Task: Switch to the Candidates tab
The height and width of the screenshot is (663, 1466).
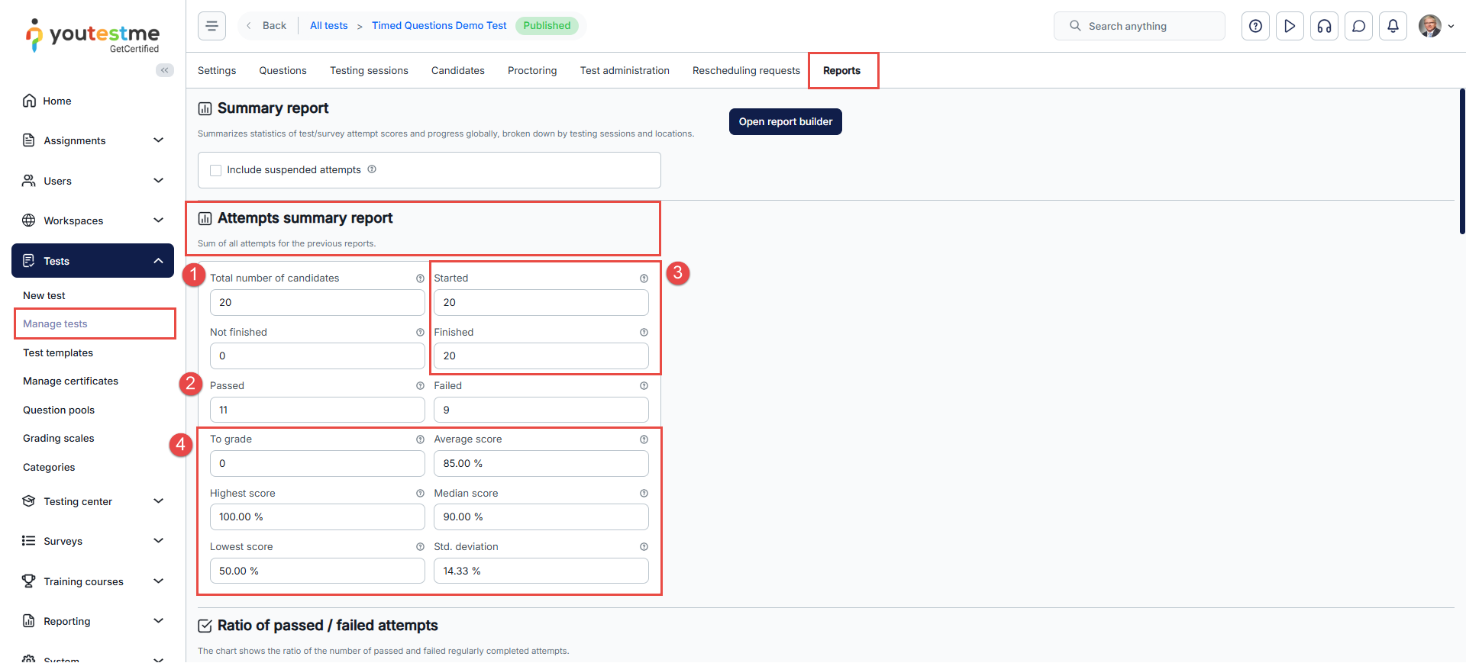Action: pyautogui.click(x=457, y=70)
